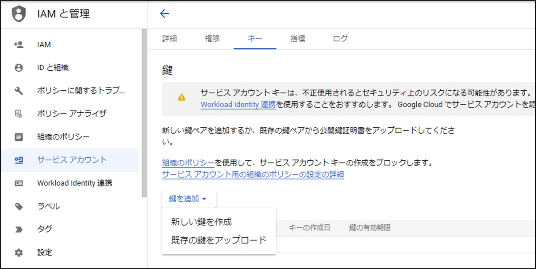Open 組織のポリシー sidebar item
This screenshot has width=536, height=269.
pos(70,137)
